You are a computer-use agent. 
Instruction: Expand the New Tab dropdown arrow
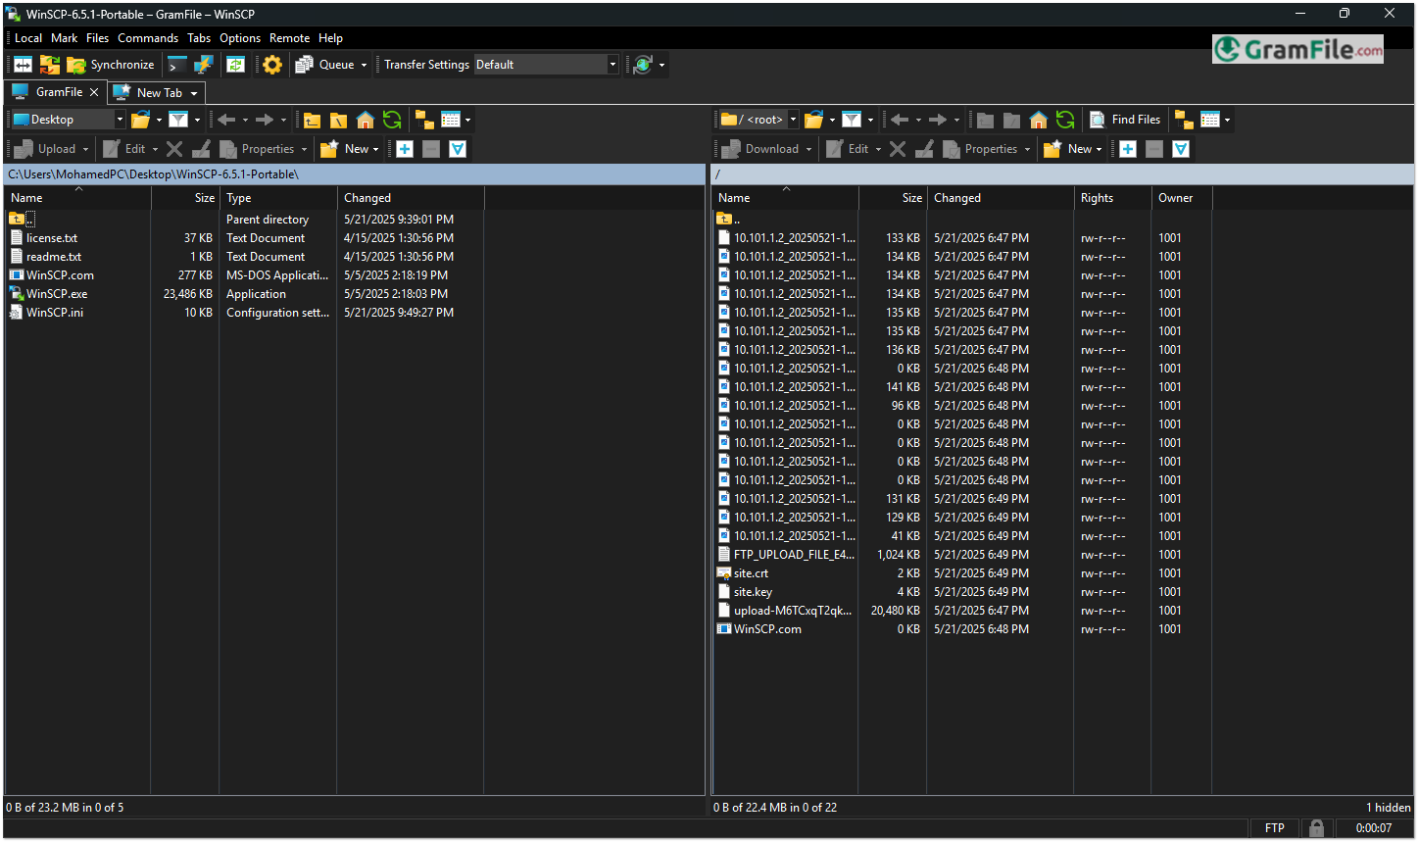point(194,93)
